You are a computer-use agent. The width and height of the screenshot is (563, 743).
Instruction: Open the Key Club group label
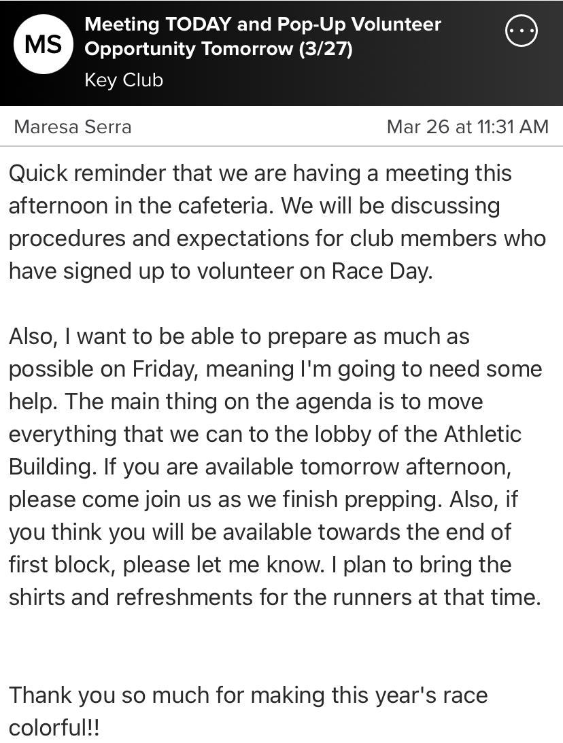point(124,80)
